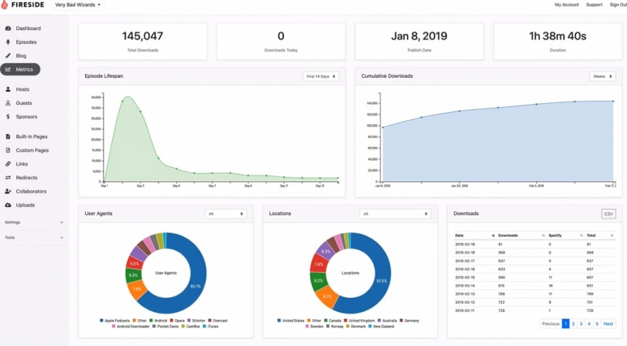Open the First 14 Days dropdown
Viewport: 627px width, 346px height.
[321, 77]
